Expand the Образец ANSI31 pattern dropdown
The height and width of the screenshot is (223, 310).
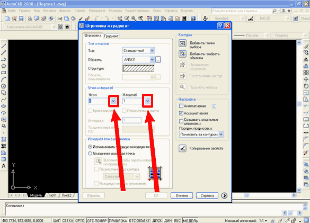152,59
